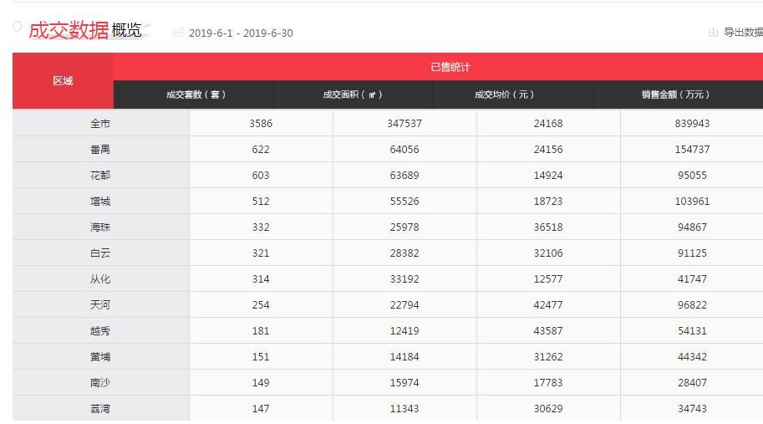Select the 已售统计 header band
This screenshot has height=424, width=763.
pos(450,67)
